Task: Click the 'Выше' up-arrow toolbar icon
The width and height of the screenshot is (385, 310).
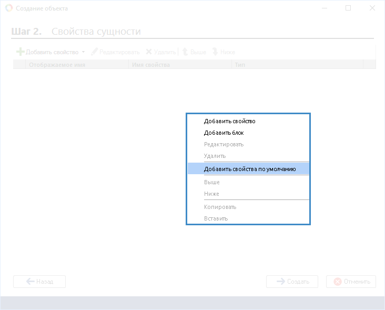Action: point(185,52)
